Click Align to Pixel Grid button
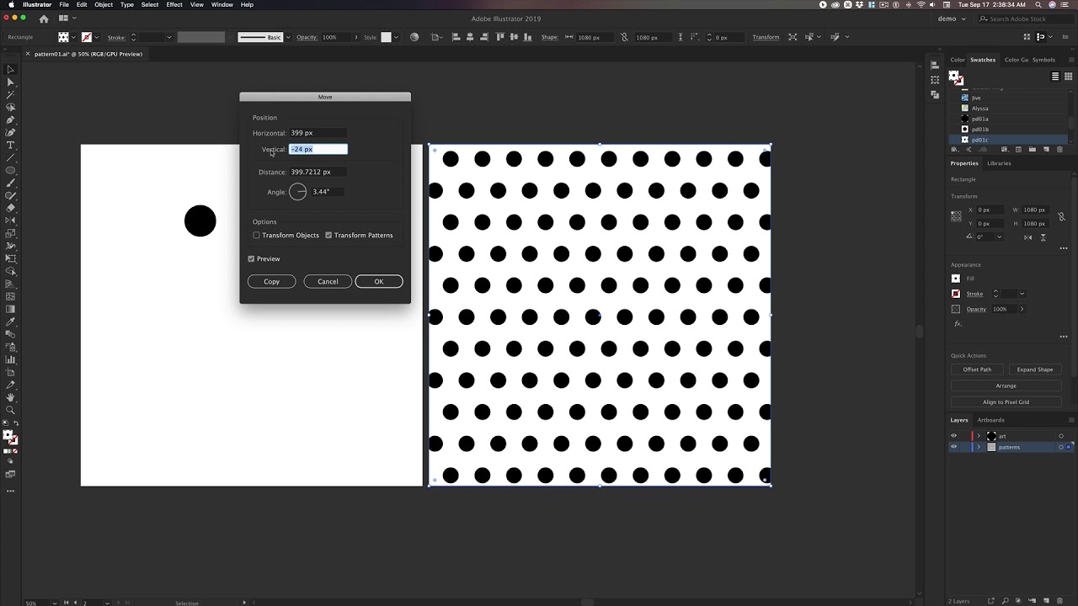This screenshot has width=1078, height=606. (x=1006, y=401)
